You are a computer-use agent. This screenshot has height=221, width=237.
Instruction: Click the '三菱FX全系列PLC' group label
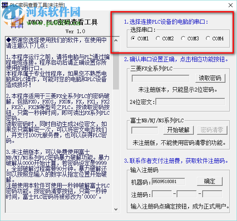tap(151, 69)
